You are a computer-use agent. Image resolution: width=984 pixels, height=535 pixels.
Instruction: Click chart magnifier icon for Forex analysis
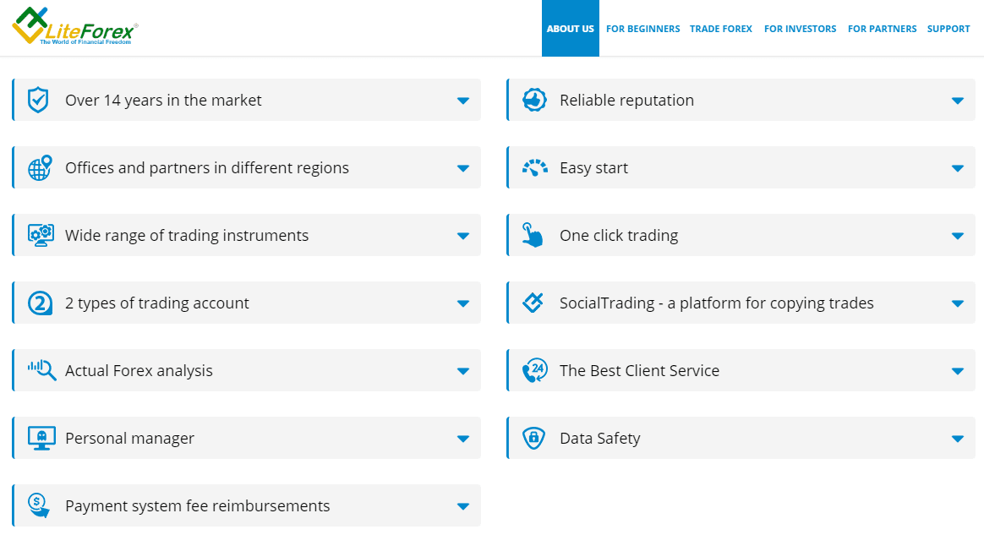[41, 370]
